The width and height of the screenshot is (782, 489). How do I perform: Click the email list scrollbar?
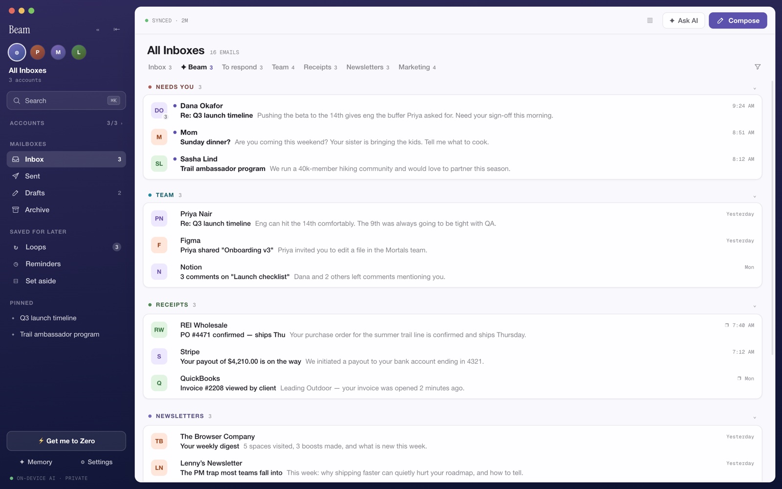[772, 218]
